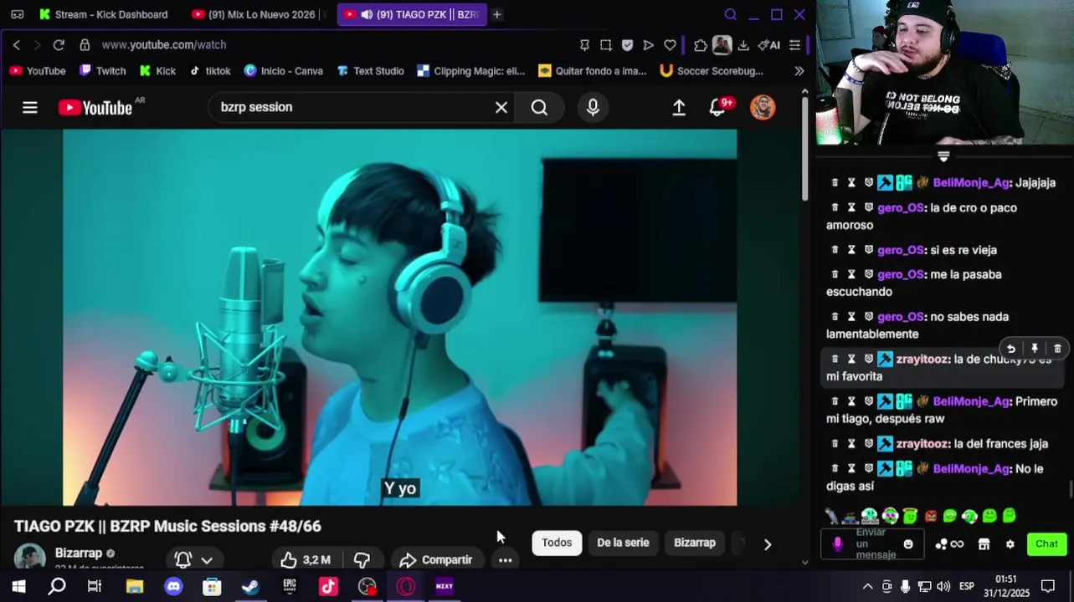Screen dimensions: 1074x602
Task: Expand subscription notification bell dropdown
Action: coord(193,559)
